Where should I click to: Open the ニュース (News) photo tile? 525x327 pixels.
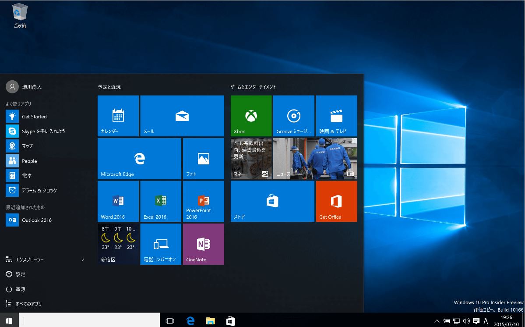click(315, 159)
